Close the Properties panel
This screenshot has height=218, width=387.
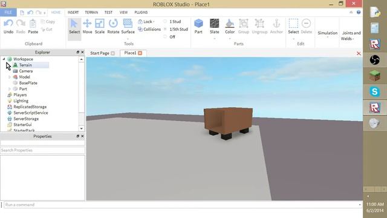82,136
